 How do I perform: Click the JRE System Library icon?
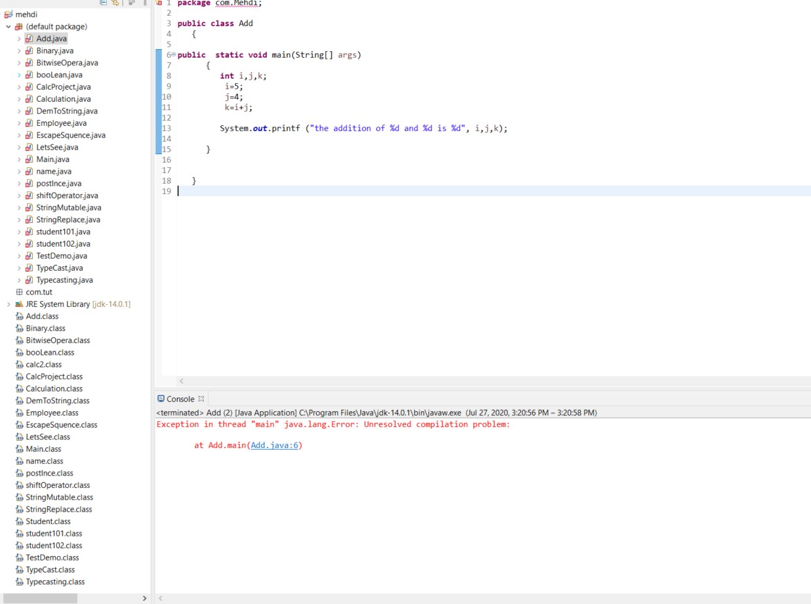pos(19,304)
